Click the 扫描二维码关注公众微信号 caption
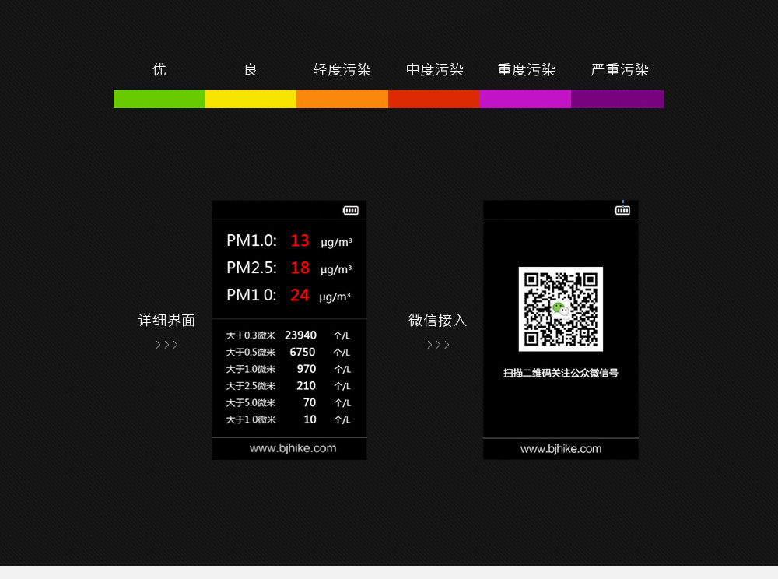 pyautogui.click(x=561, y=374)
